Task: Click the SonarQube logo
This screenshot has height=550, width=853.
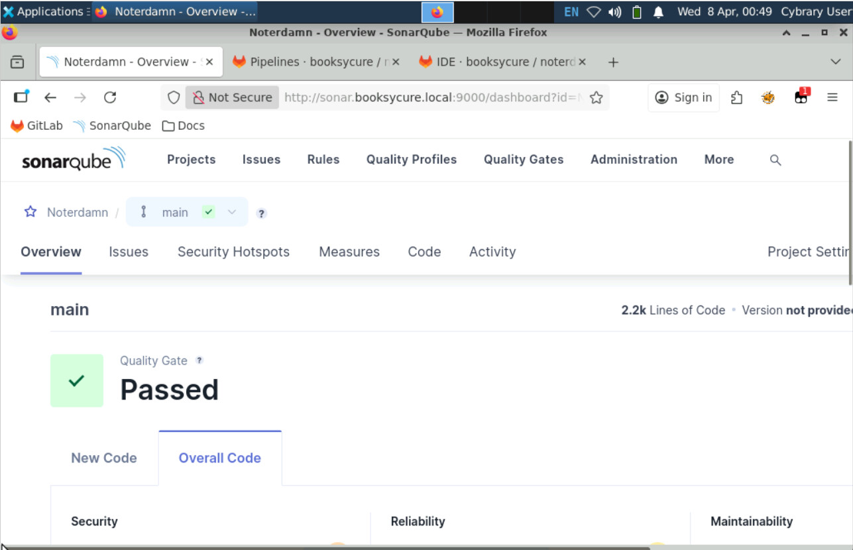Action: [x=73, y=159]
